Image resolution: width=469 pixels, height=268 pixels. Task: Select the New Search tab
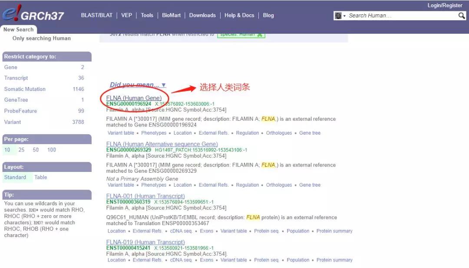click(x=18, y=29)
